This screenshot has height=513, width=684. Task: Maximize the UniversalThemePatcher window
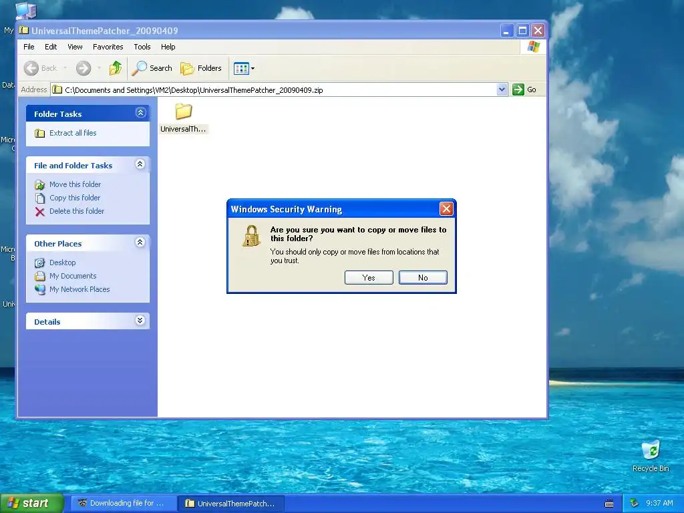(522, 31)
